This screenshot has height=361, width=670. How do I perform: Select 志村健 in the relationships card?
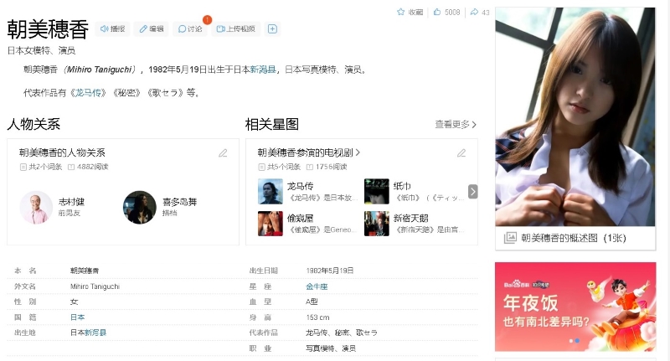(x=36, y=207)
